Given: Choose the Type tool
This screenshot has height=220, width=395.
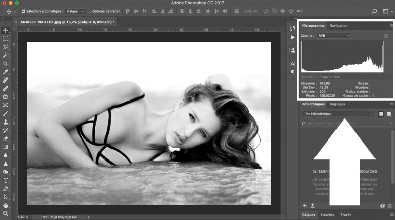Looking at the screenshot, I should point(6,180).
